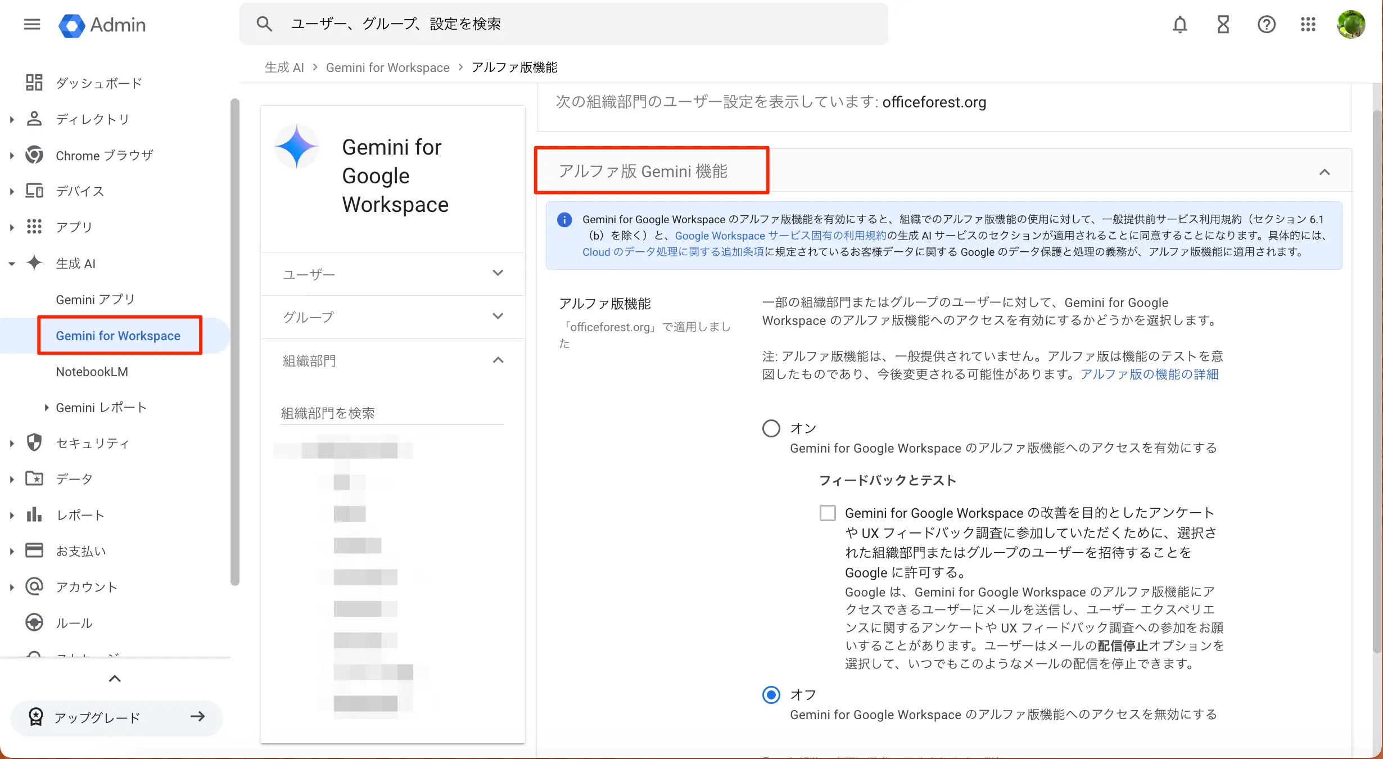Screen dimensions: 1383x759
Task: Click the アップグレード badge icon
Action: (35, 717)
